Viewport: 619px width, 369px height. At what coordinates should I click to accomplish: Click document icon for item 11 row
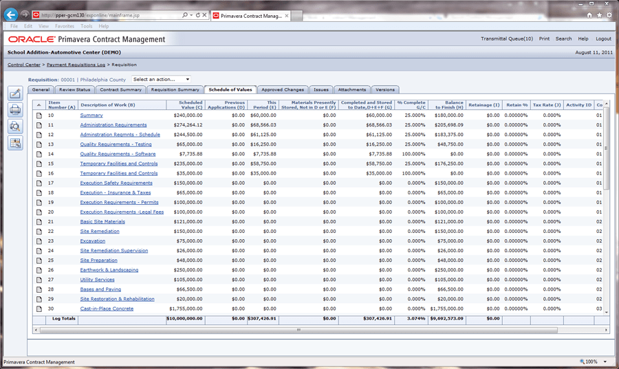coord(39,125)
